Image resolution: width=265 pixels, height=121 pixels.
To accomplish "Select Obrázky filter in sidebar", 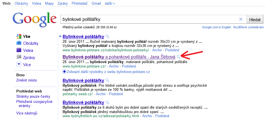I will 31,43.
